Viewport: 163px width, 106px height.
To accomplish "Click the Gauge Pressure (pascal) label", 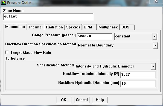I will [x=54, y=35].
